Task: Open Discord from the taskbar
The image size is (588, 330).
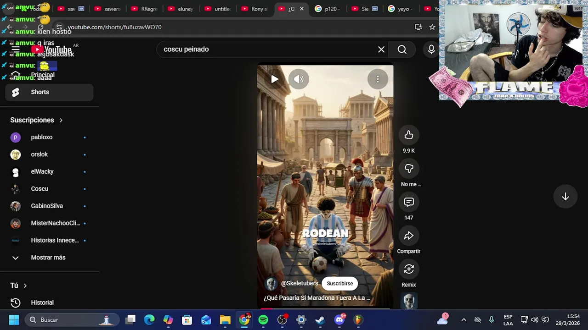Action: 339,320
